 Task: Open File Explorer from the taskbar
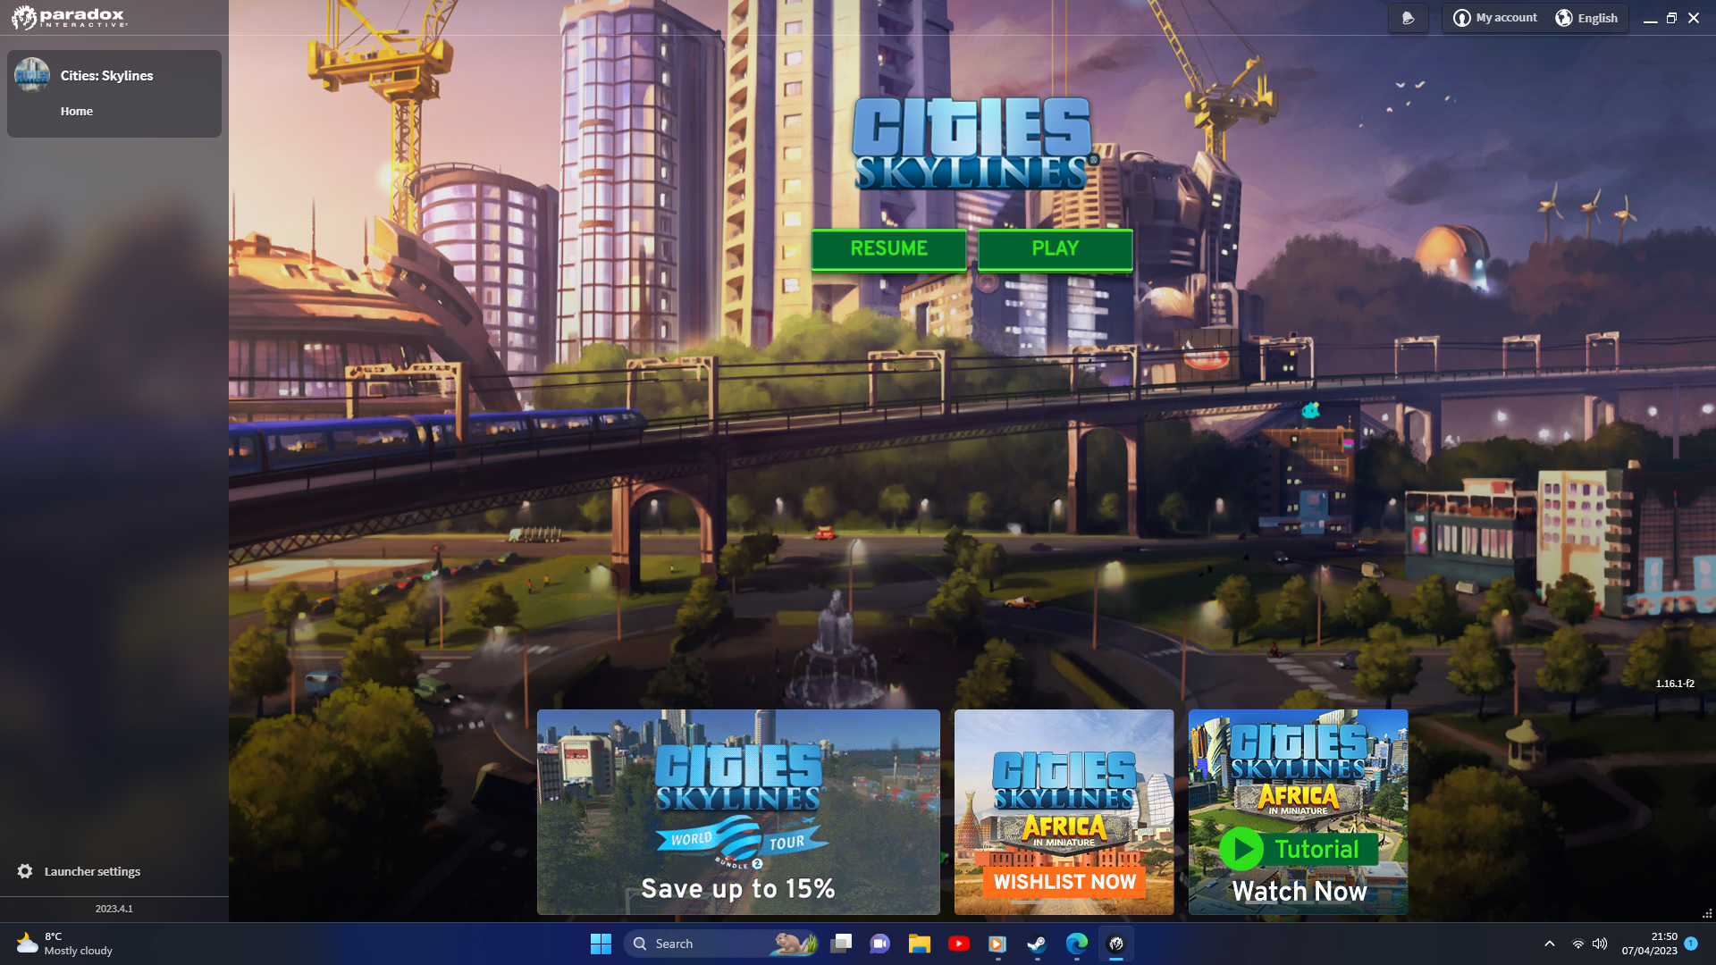point(920,944)
